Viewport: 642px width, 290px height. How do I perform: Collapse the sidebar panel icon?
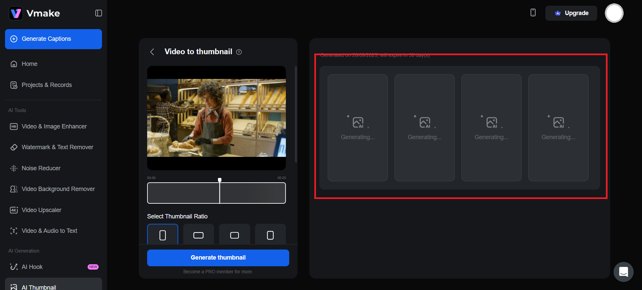tap(98, 13)
